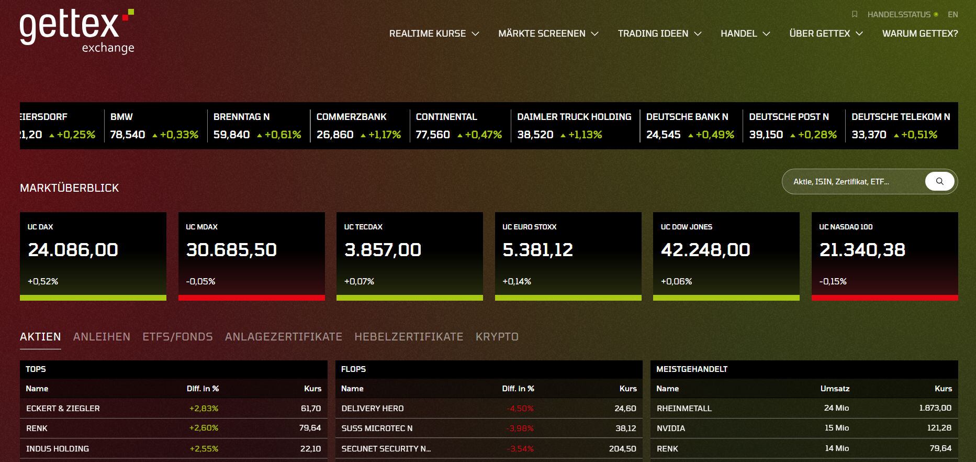
Task: Open the UC EURO STOXX index card
Action: click(x=568, y=256)
